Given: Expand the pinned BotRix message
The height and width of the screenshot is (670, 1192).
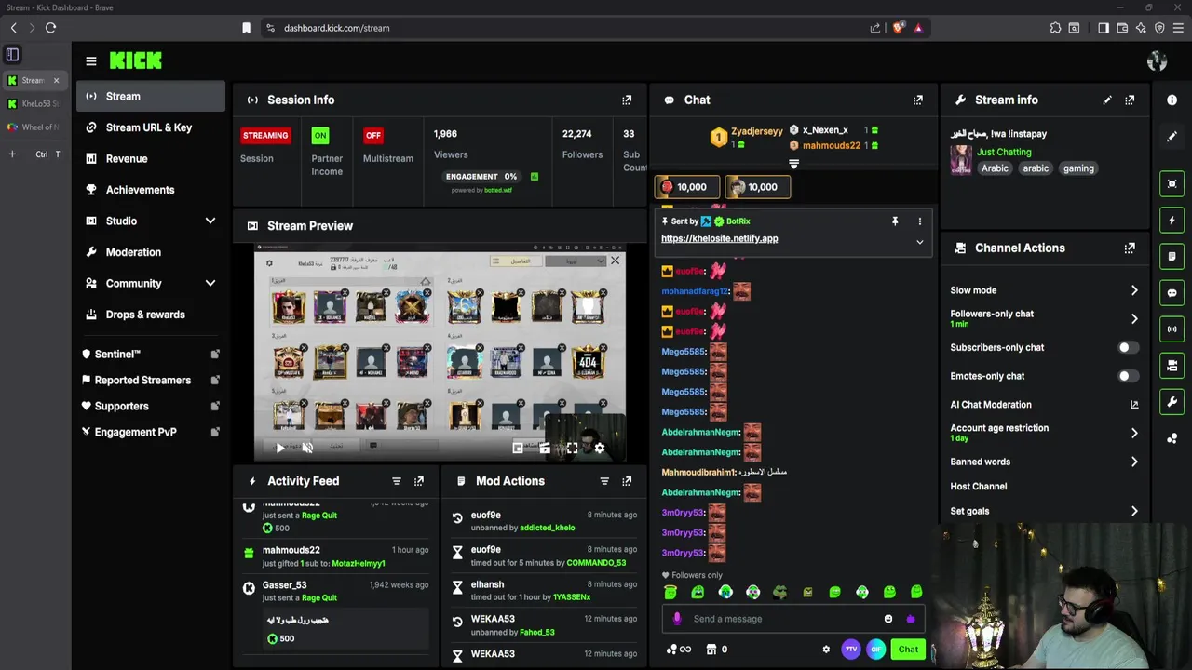Looking at the screenshot, I should [920, 242].
